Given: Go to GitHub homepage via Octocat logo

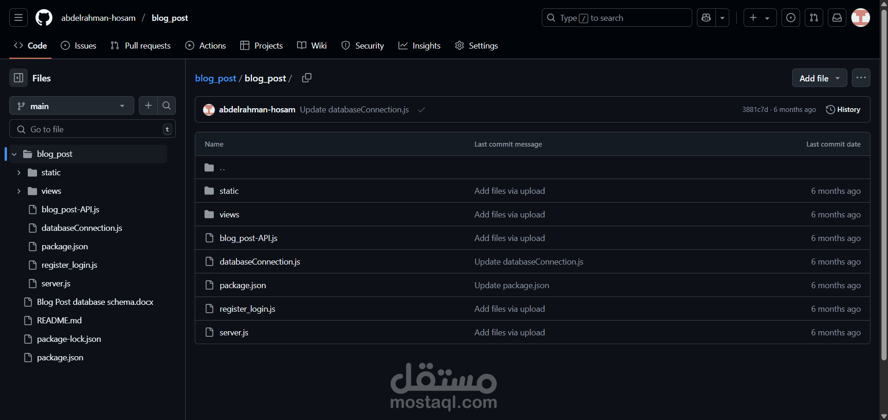Looking at the screenshot, I should (44, 18).
